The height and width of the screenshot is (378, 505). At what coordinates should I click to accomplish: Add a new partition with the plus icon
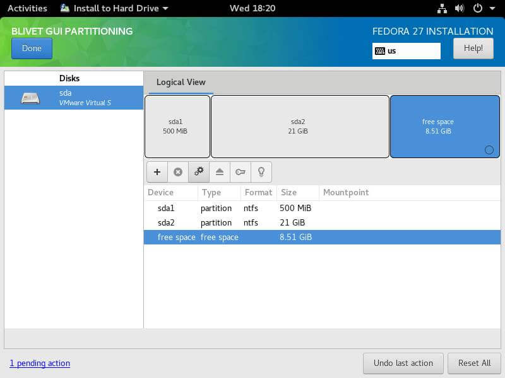point(157,171)
